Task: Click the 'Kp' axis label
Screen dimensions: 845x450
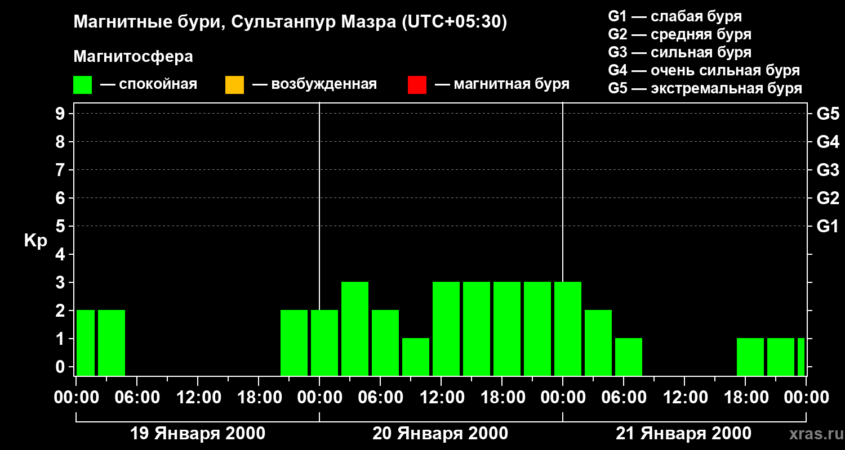Action: (x=35, y=241)
